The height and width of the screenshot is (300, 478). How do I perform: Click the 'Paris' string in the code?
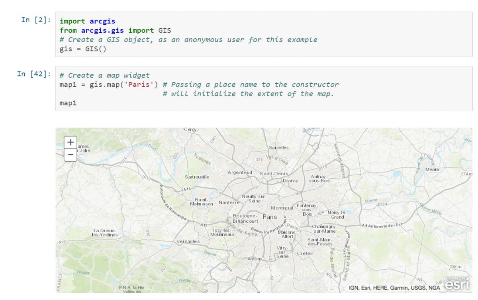point(139,84)
